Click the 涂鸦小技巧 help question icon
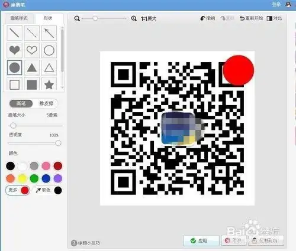 [74, 243]
